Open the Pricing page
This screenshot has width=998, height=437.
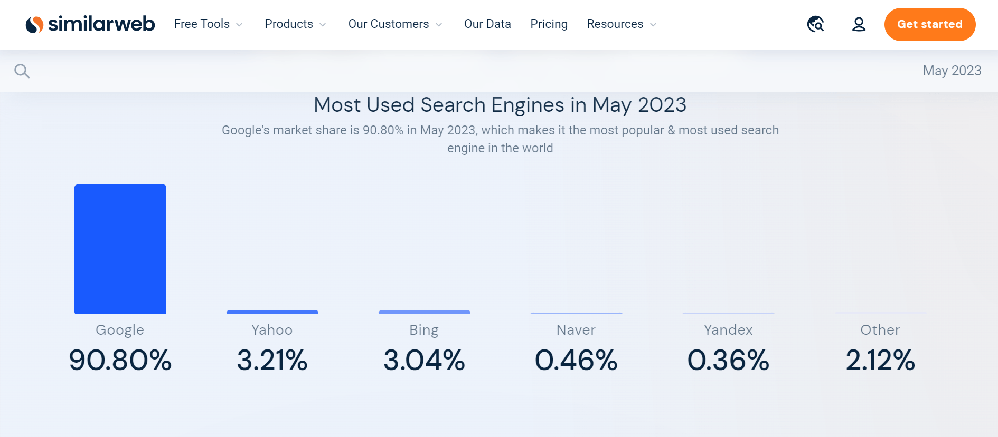point(549,24)
